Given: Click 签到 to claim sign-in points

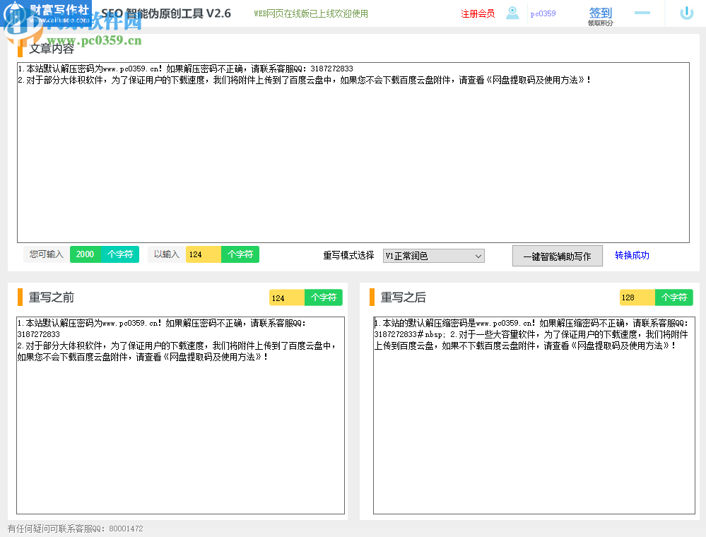Looking at the screenshot, I should coord(600,13).
